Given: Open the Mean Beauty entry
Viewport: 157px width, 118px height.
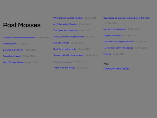Looking at the screenshot, I should [10, 44].
